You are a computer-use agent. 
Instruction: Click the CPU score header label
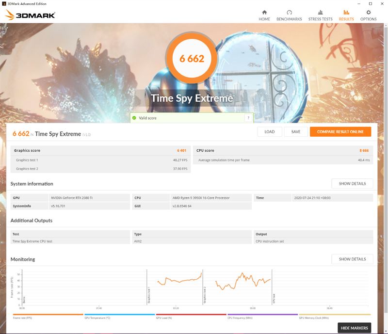(x=205, y=150)
